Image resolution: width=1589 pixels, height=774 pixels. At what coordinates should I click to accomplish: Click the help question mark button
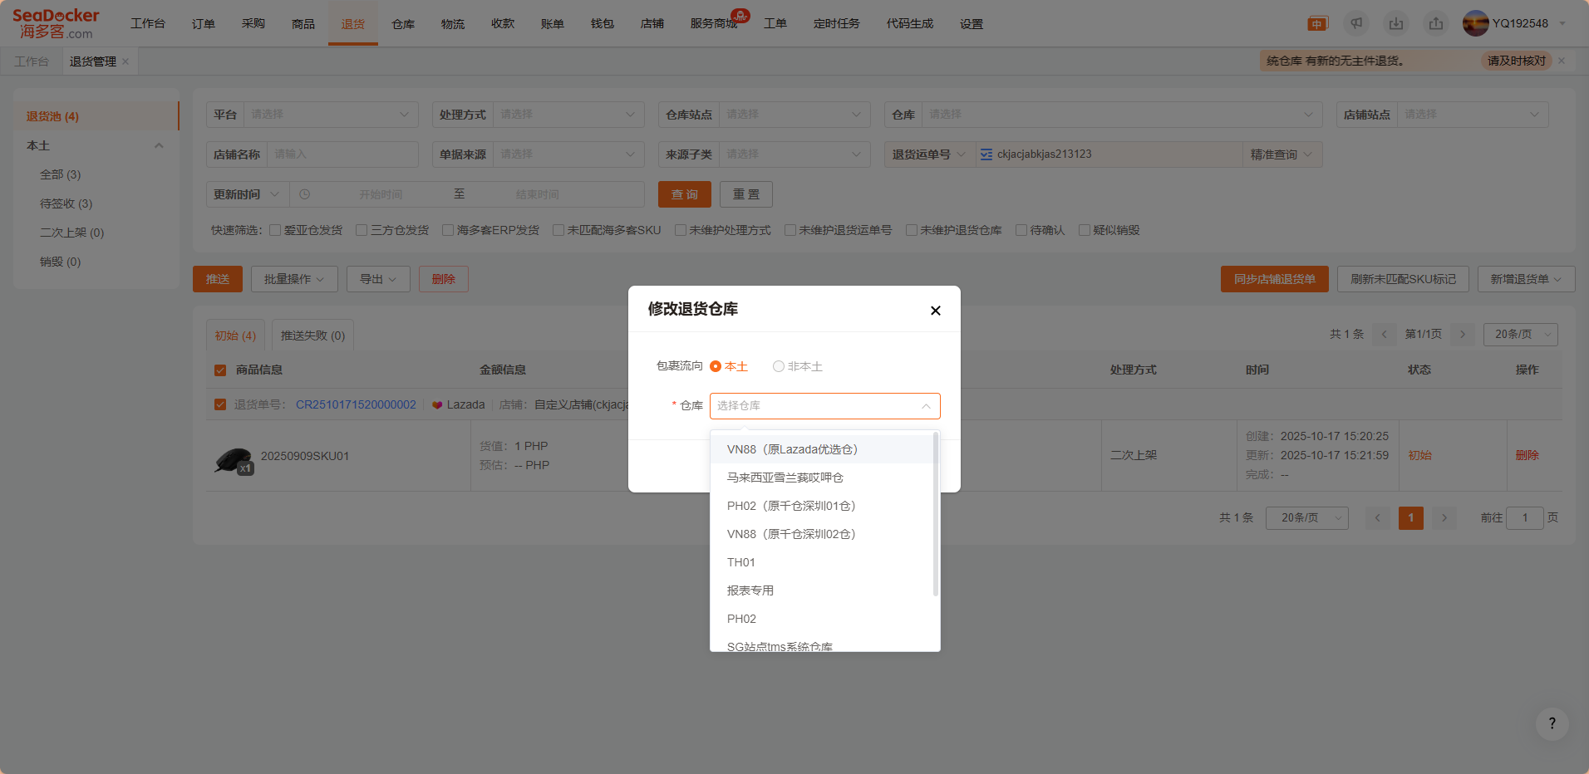pos(1552,723)
